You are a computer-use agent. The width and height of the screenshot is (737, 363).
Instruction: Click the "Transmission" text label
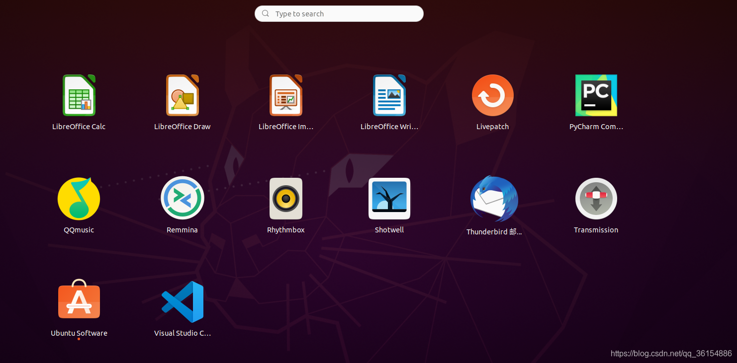pos(596,230)
